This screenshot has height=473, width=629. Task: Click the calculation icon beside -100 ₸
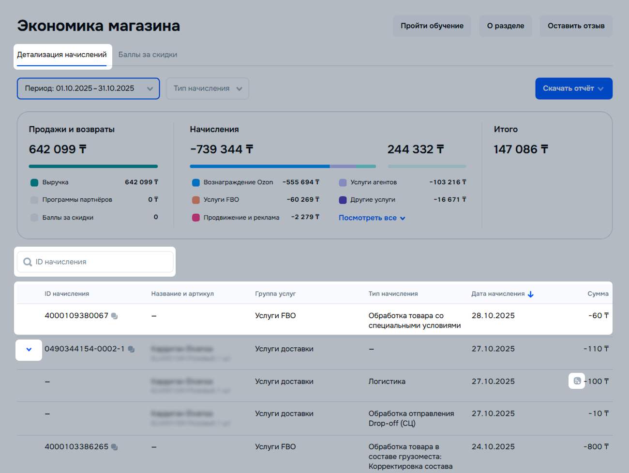577,381
